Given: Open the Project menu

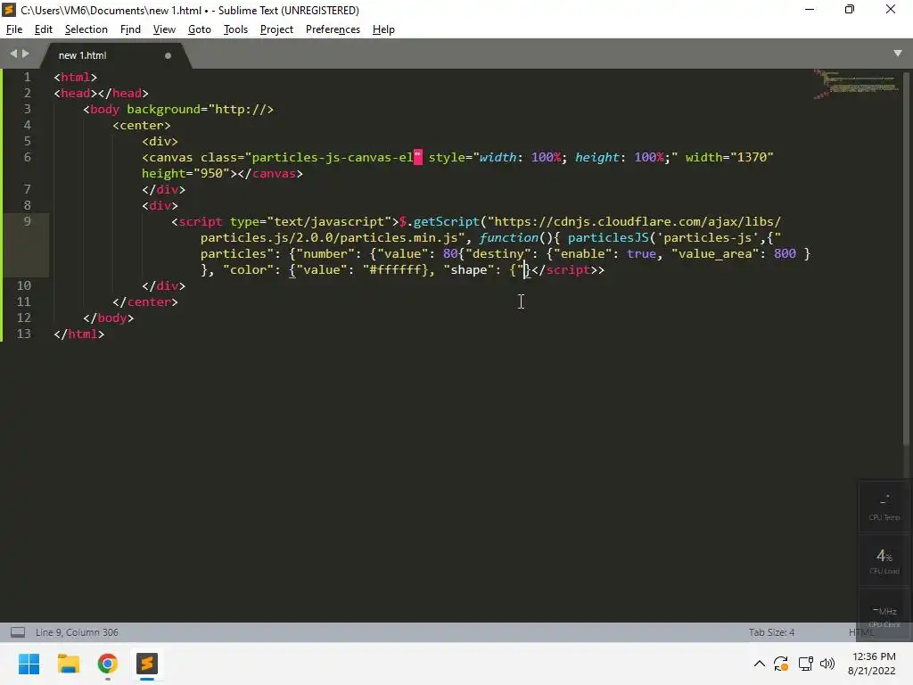Looking at the screenshot, I should (276, 29).
